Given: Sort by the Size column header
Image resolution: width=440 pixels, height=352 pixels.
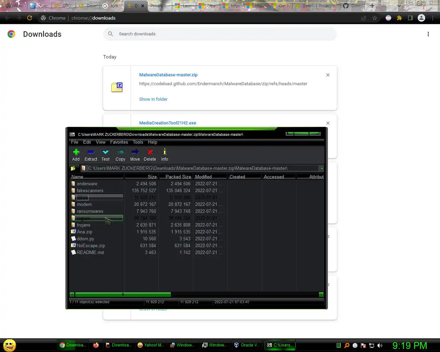Looking at the screenshot, I should [x=141, y=177].
